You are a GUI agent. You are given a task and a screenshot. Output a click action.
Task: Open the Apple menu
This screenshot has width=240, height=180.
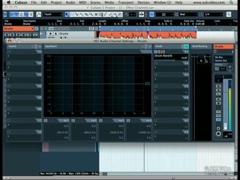click(9, 2)
